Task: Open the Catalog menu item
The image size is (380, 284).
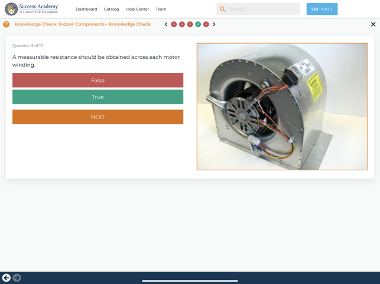Action: pos(111,9)
